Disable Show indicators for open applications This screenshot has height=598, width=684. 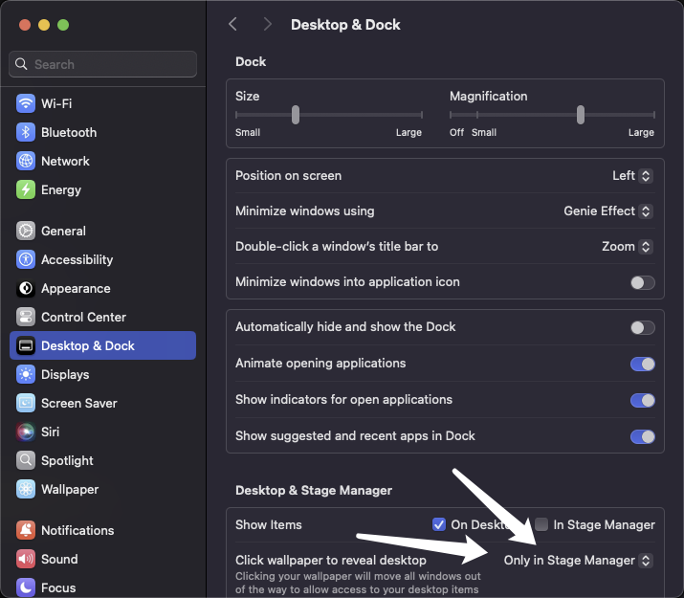tap(643, 400)
